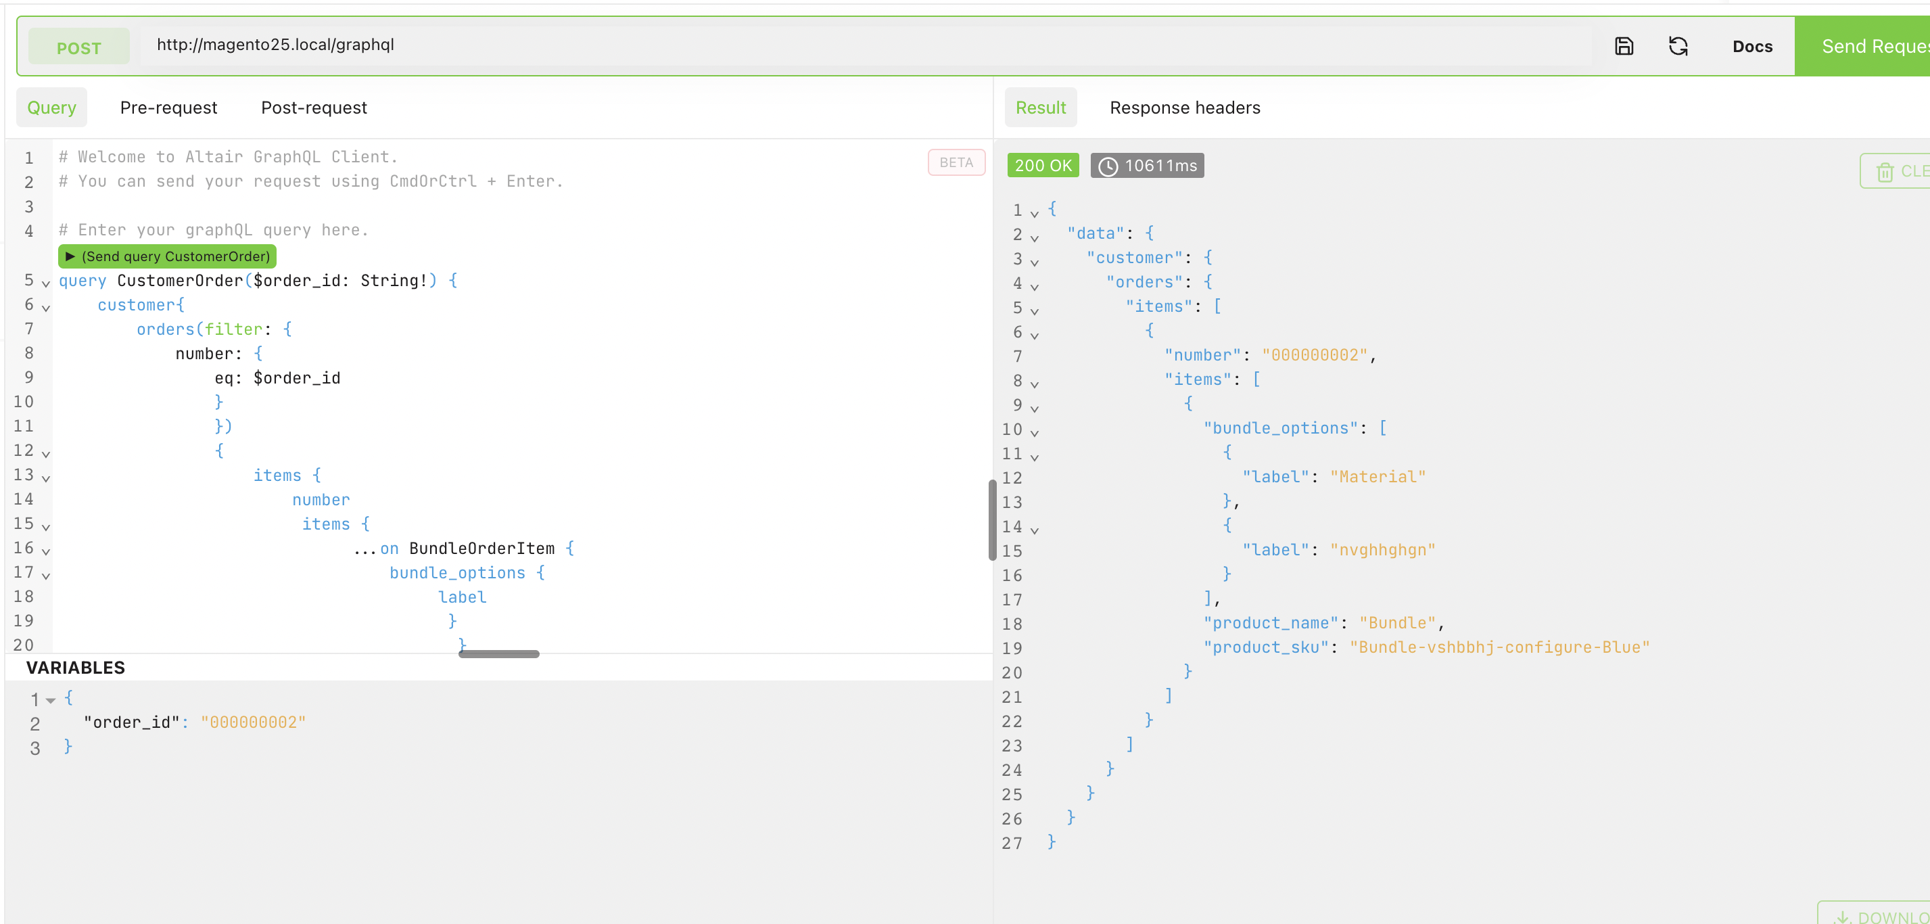The height and width of the screenshot is (924, 1930).
Task: Switch to the Post-request tab
Action: pyautogui.click(x=313, y=107)
